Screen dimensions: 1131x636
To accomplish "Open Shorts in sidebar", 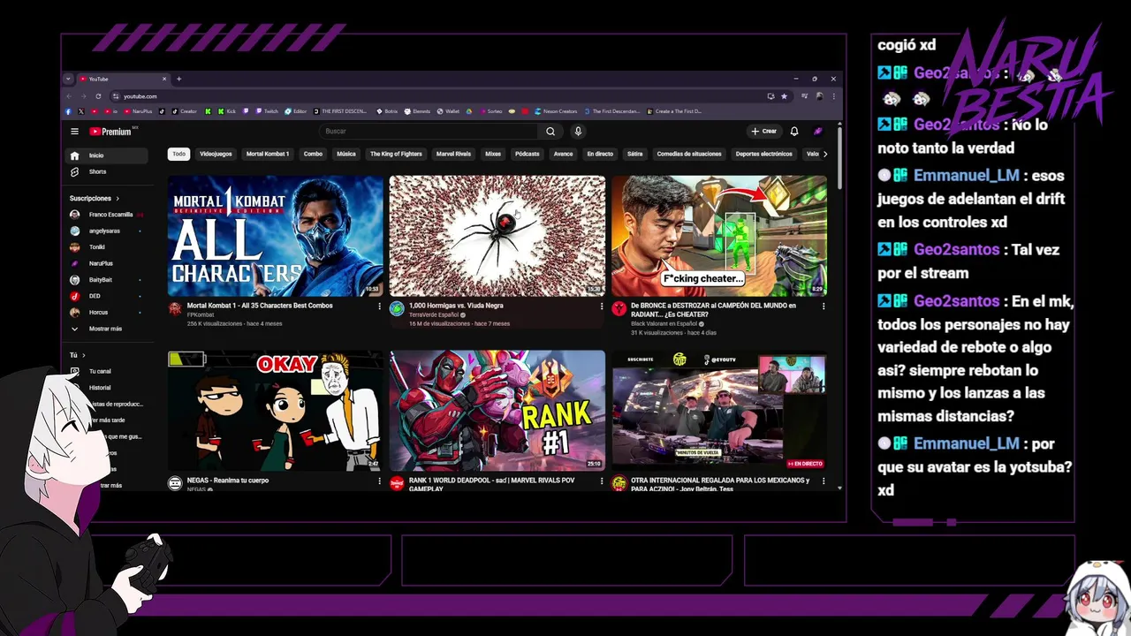I will (109, 171).
